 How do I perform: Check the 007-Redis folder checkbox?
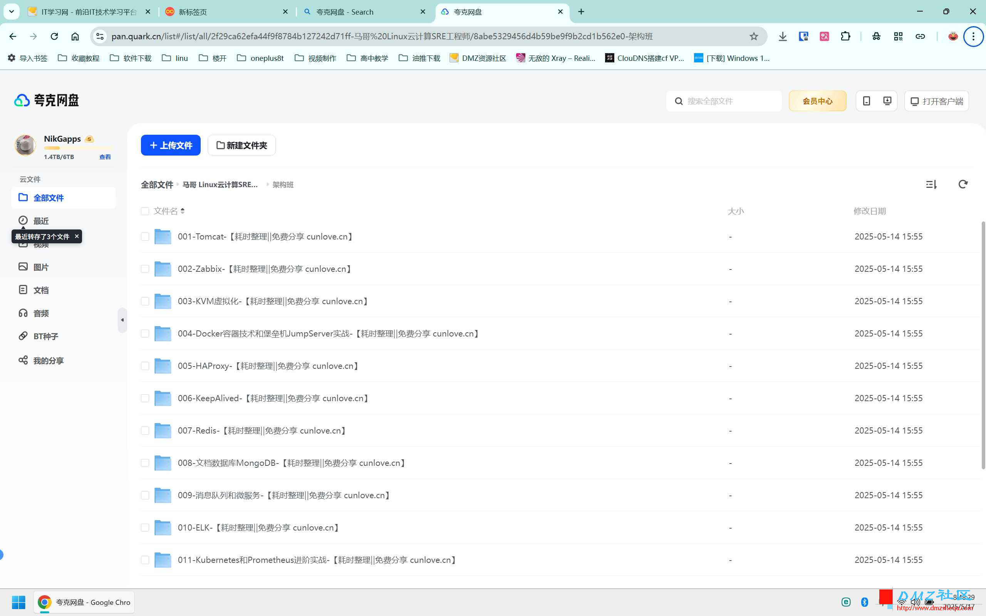(x=145, y=430)
